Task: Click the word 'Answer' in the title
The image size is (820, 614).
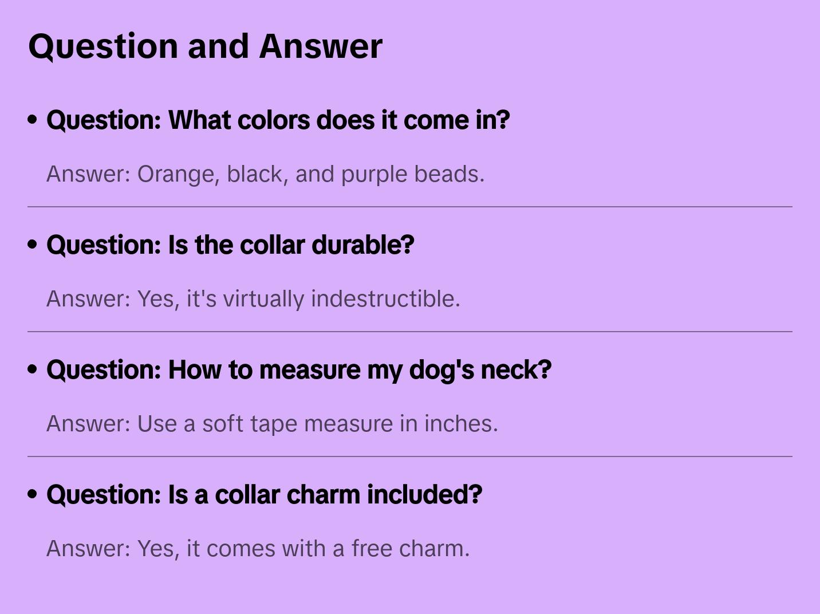Action: 320,46
